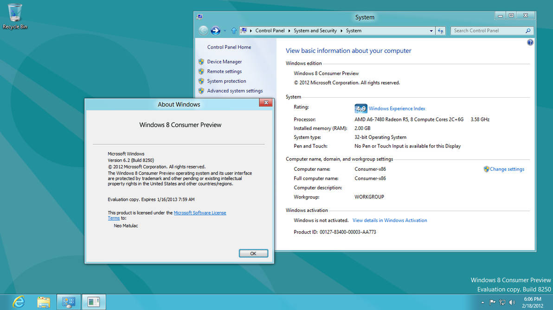Click the Terms link in About Windows
This screenshot has width=553, height=310.
click(114, 218)
